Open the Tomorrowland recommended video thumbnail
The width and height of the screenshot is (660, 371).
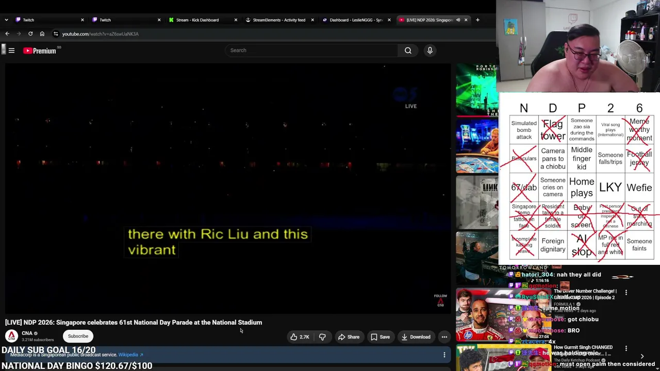(476, 258)
